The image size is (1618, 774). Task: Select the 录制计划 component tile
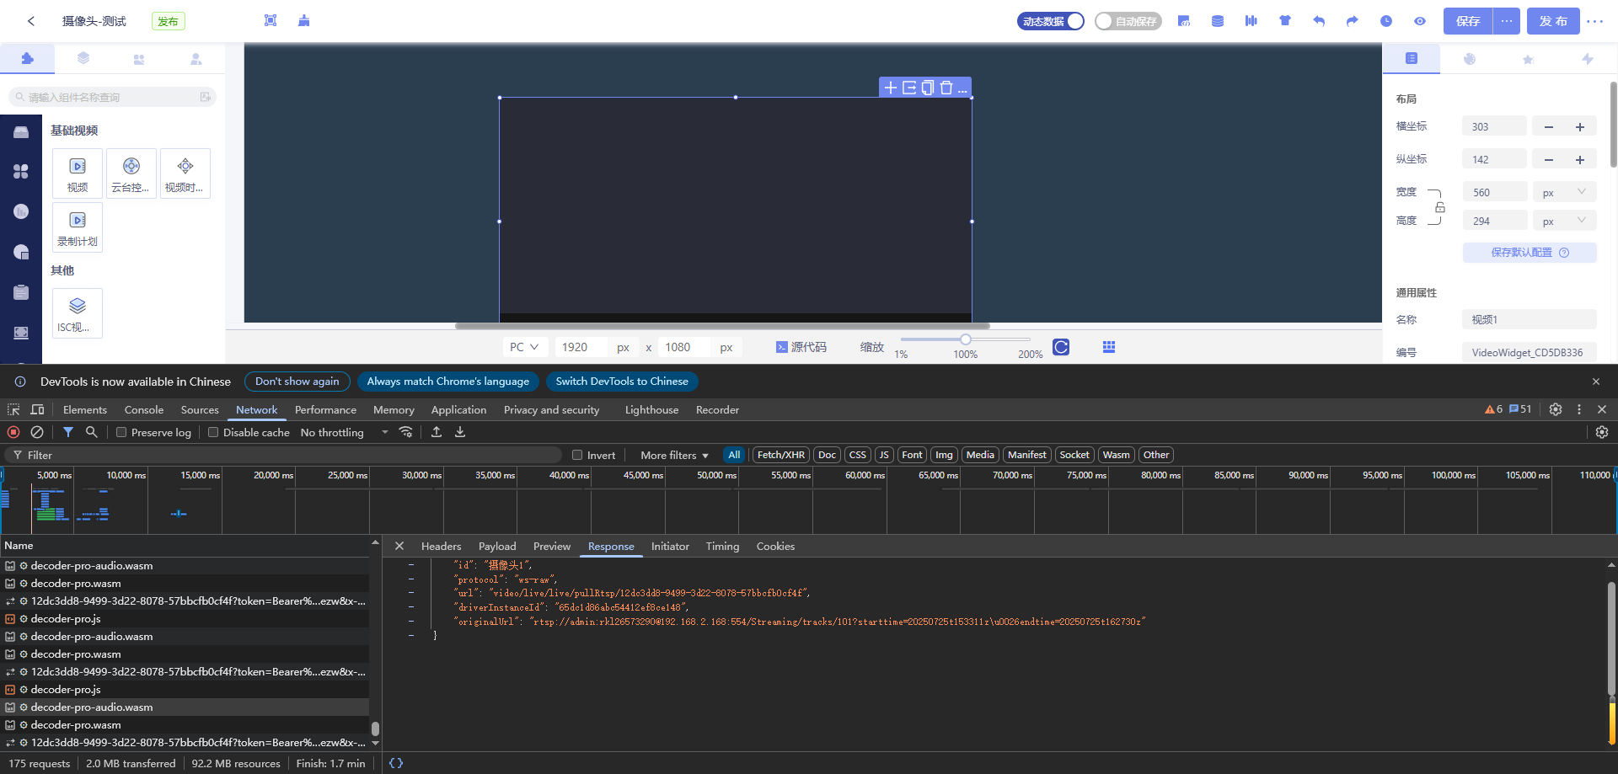coord(78,227)
